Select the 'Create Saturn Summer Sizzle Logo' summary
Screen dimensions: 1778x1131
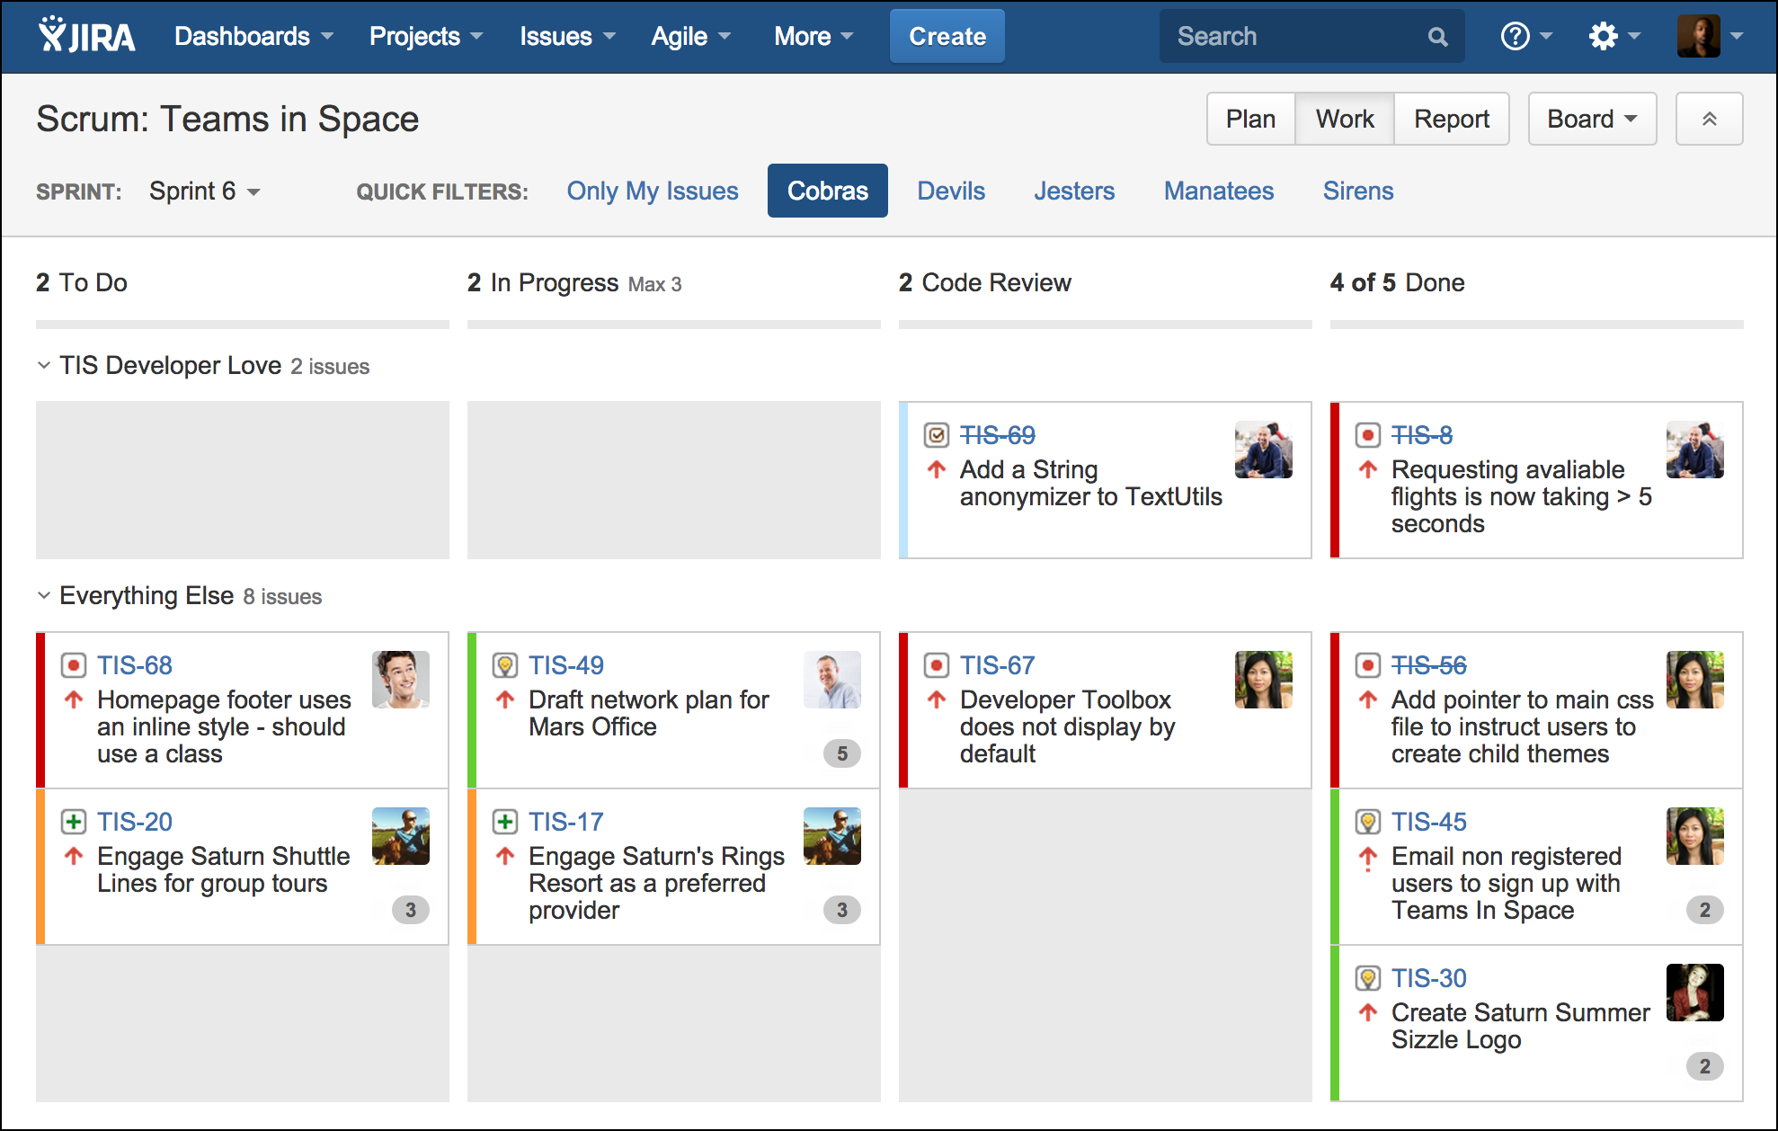point(1520,1026)
